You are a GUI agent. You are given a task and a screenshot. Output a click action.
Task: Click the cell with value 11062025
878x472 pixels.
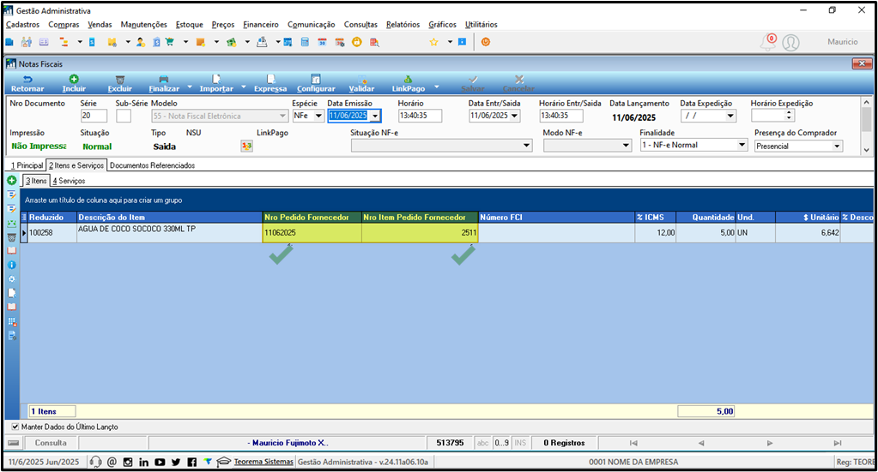312,233
